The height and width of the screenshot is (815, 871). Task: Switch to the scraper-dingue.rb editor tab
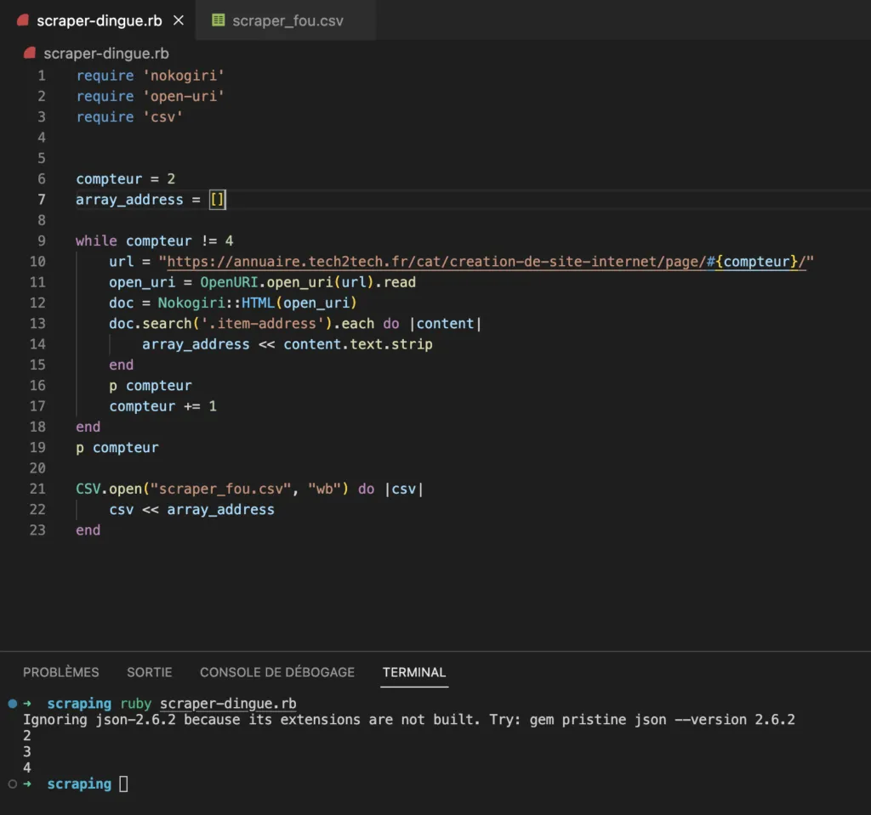pos(99,20)
